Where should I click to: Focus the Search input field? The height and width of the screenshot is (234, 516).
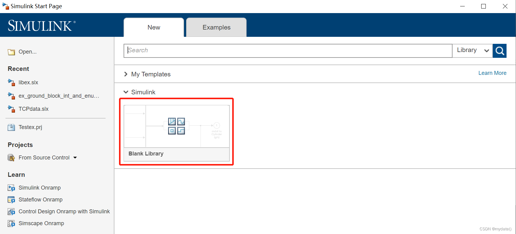288,51
